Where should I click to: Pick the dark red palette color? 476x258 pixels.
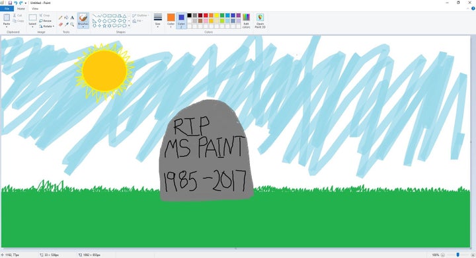(200, 15)
